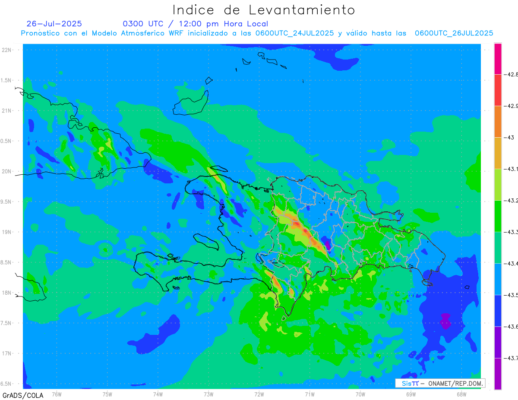Click the '0300 UTC / 12:00 pm Hora Local' text
This screenshot has height=400, width=518.
(x=196, y=24)
